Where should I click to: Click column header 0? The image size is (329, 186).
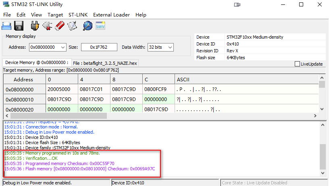coord(62,80)
